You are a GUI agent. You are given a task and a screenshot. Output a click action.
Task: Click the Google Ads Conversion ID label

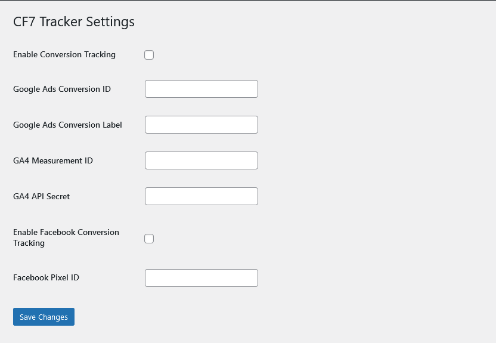click(x=62, y=89)
